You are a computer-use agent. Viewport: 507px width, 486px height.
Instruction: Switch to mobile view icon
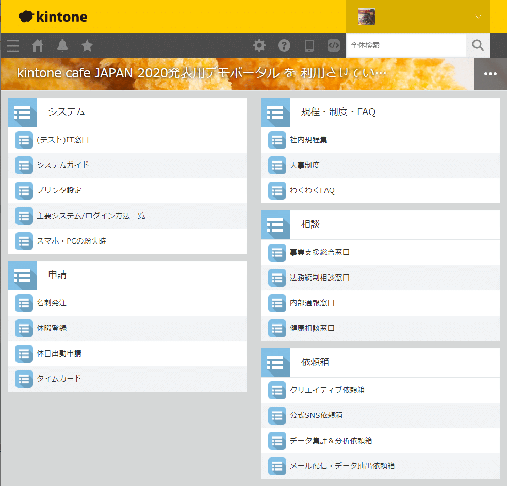309,45
